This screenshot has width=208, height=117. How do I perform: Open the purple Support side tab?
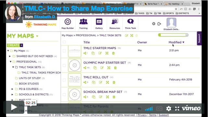tap(199, 39)
